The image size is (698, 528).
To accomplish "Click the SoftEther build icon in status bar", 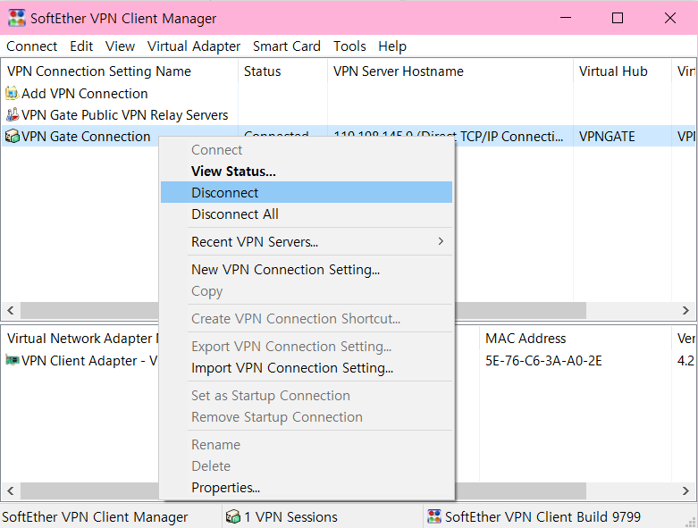I will coord(434,516).
